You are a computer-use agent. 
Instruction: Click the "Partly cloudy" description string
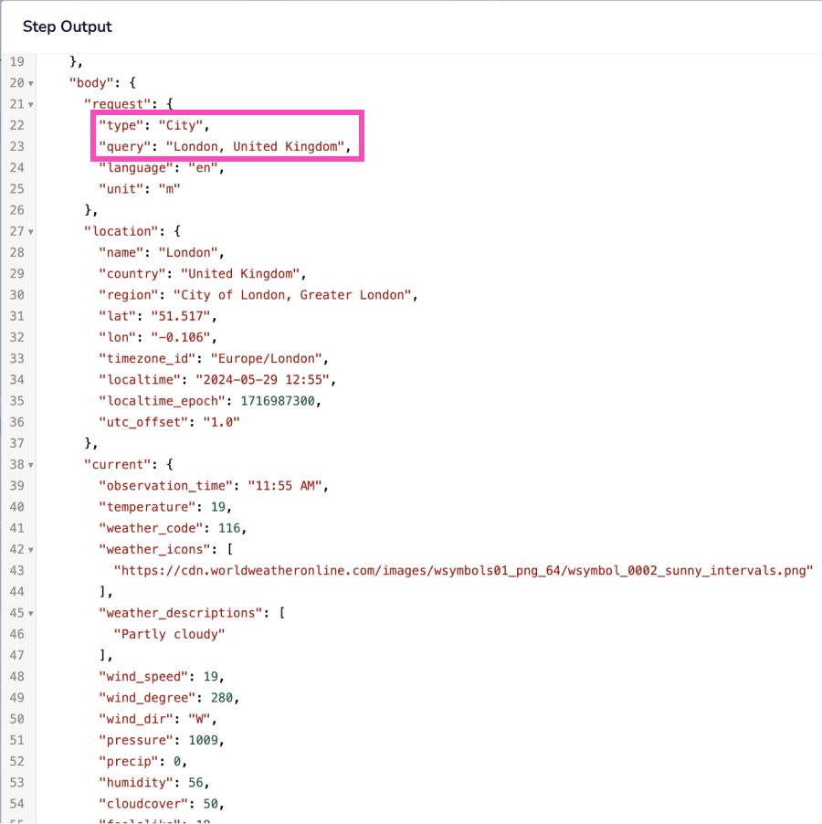[x=169, y=634]
